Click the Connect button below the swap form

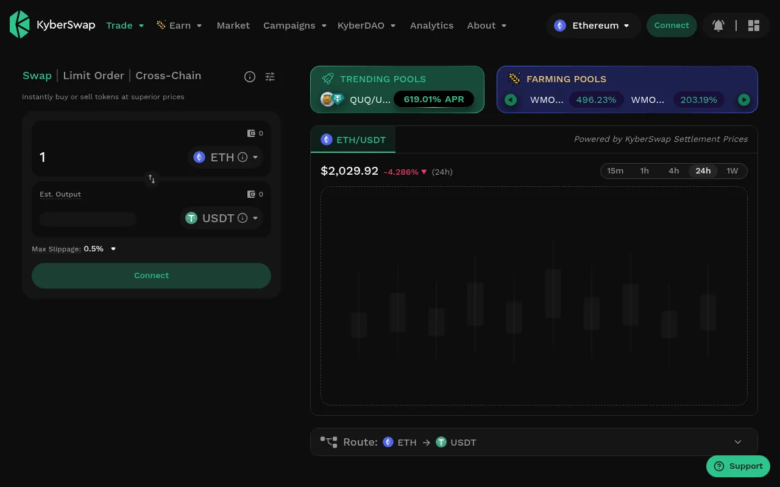[x=151, y=276]
